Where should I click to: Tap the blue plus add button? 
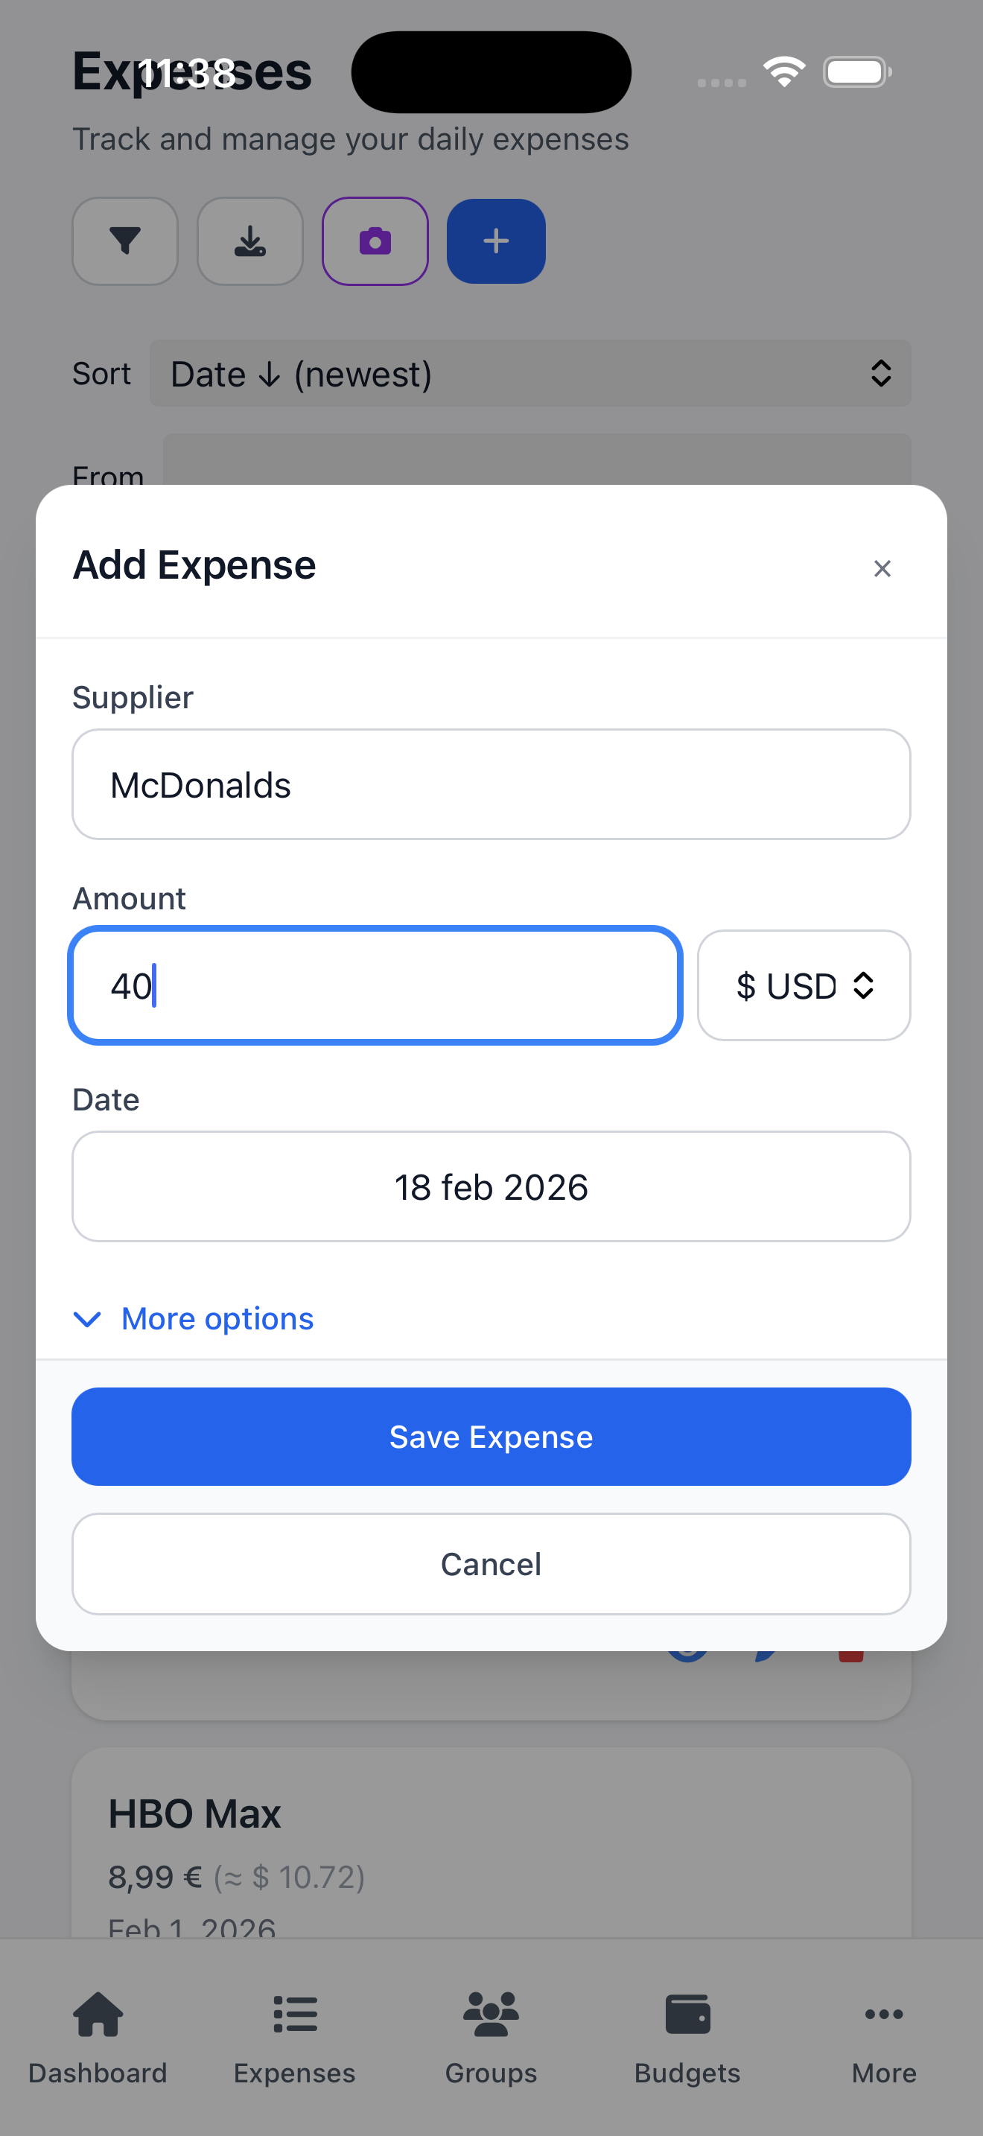click(496, 241)
